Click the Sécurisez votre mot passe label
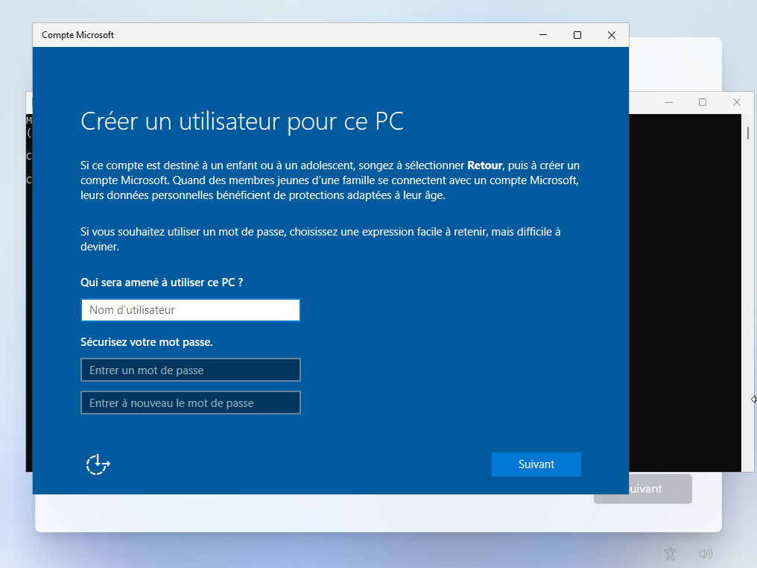Screen dimensions: 757x568 click(x=147, y=342)
